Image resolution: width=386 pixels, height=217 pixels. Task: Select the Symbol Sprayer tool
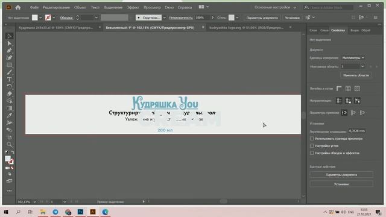click(x=9, y=122)
